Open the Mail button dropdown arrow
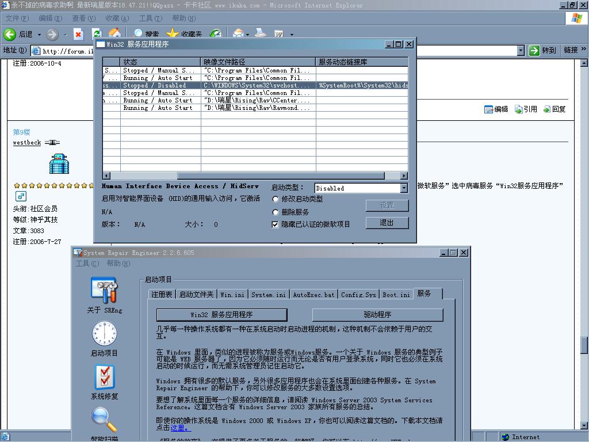This screenshot has width=589, height=442. point(247,35)
